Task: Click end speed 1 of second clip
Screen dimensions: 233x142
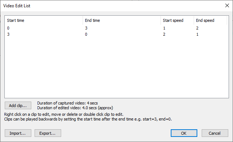Action: pos(197,34)
